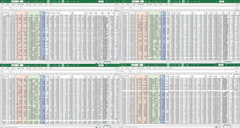240x128 pixels.
Task: Click Share in bottom-right Excel window
Action: pos(237,68)
